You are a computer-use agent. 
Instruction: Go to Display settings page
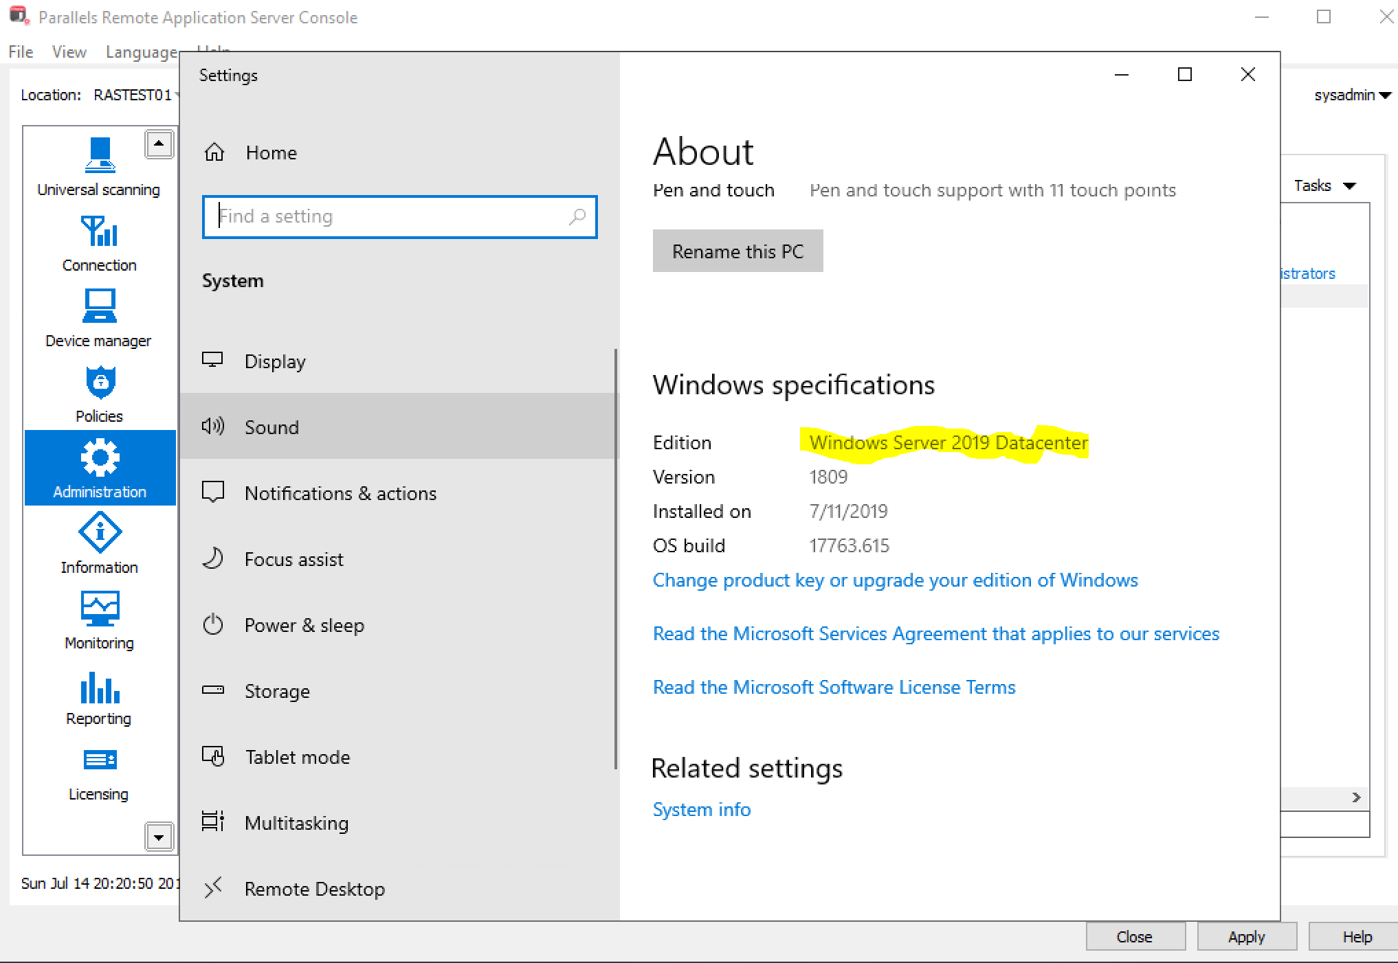pyautogui.click(x=399, y=361)
